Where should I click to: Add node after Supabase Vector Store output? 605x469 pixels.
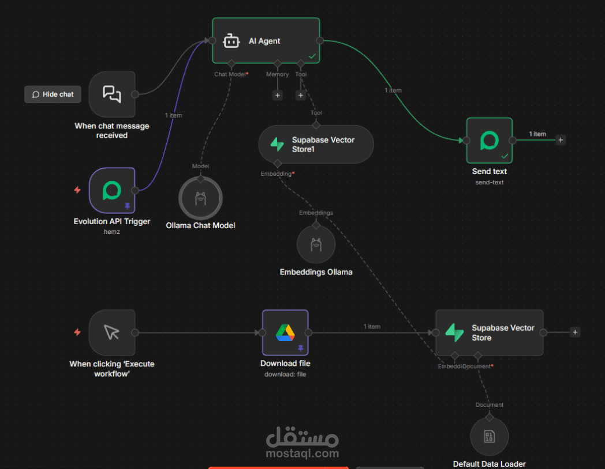coord(575,332)
